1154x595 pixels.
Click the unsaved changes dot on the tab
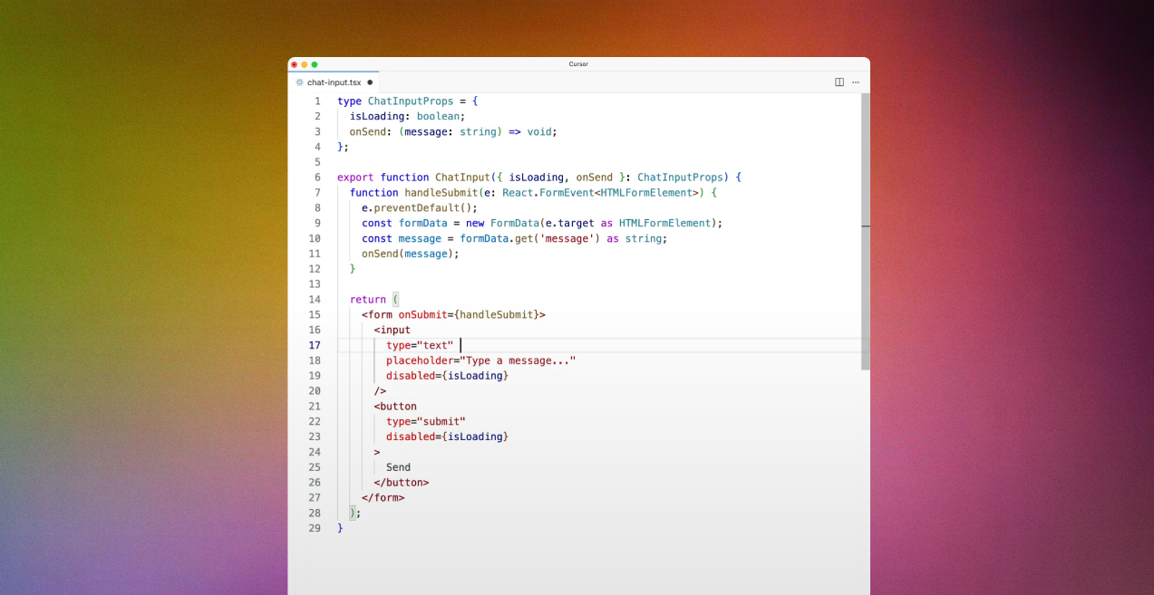coord(370,82)
